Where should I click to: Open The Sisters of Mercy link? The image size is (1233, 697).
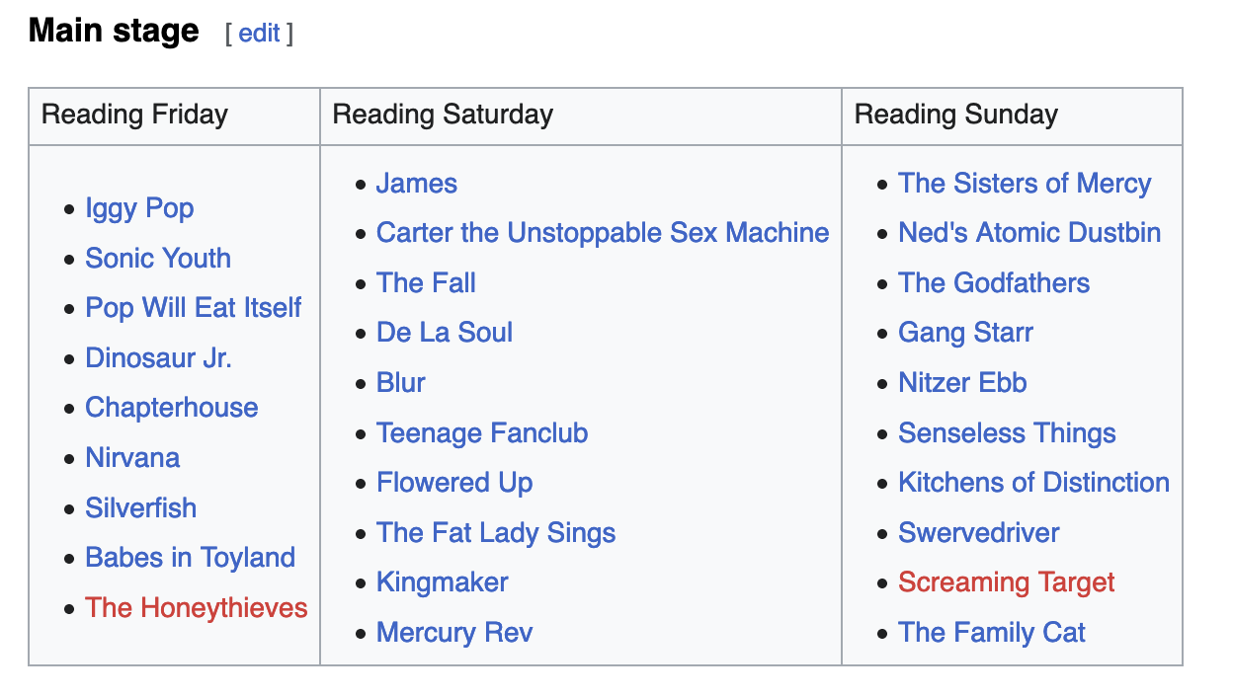[1025, 184]
